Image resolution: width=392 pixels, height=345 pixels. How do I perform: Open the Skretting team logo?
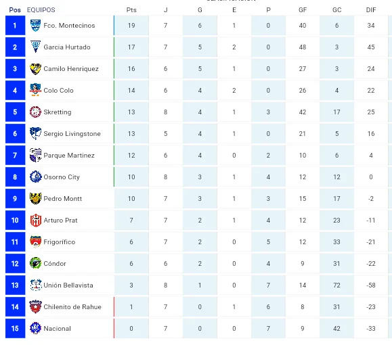(x=35, y=112)
